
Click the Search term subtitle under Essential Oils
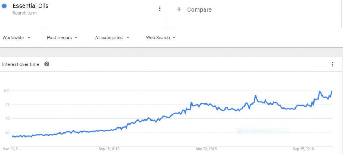tap(24, 13)
